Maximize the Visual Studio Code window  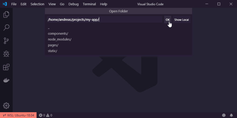pos(219,4)
